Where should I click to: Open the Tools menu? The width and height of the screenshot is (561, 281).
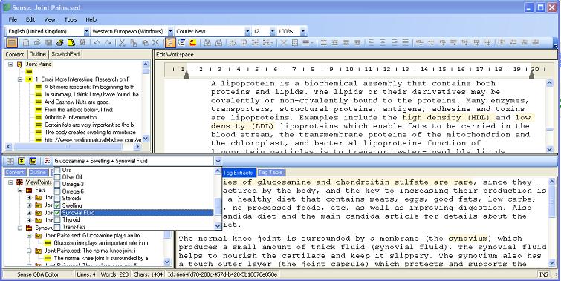click(71, 19)
